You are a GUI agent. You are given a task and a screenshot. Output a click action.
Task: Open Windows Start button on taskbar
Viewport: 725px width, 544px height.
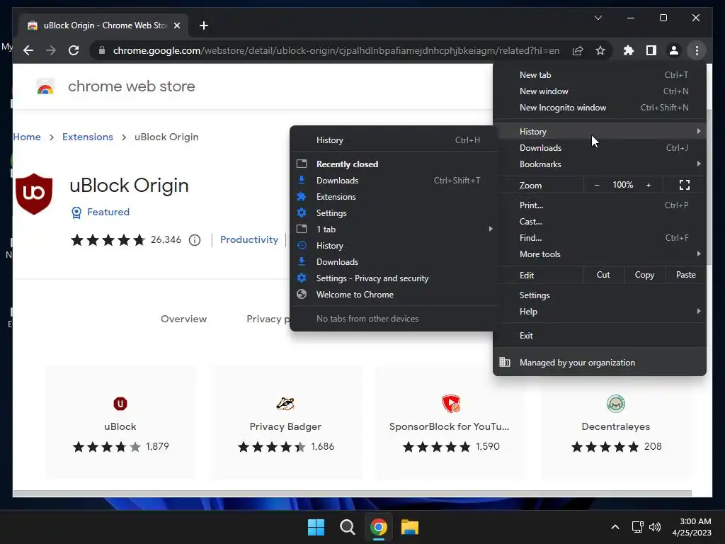(x=316, y=527)
